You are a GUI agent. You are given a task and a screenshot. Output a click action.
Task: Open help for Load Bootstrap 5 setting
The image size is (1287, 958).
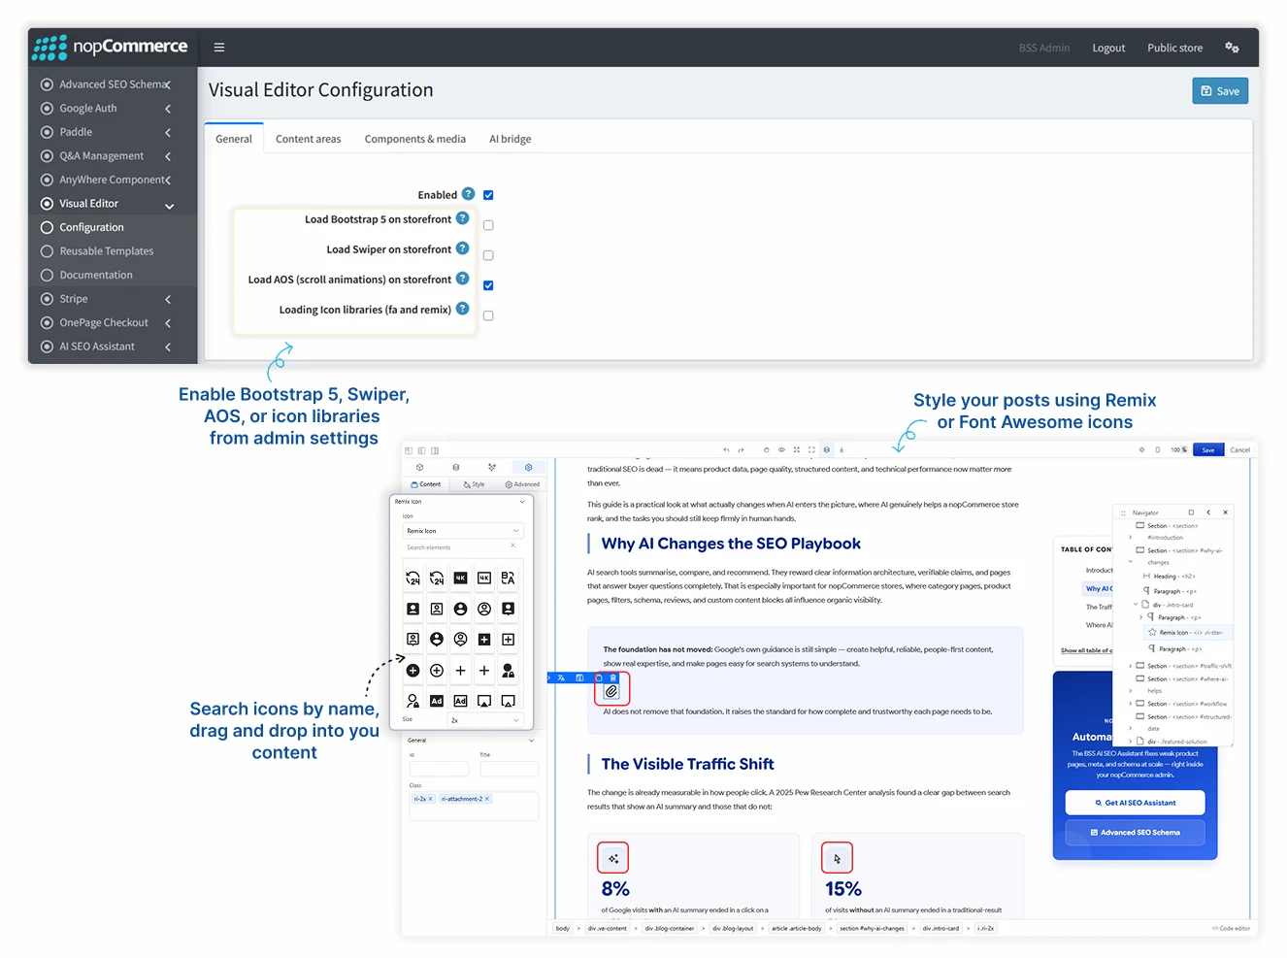(x=463, y=218)
